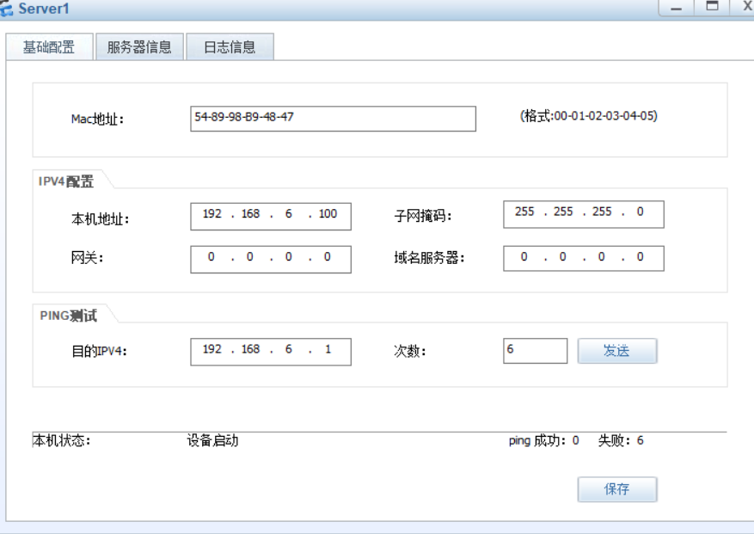The height and width of the screenshot is (534, 754).
Task: Click the 子网掩码: label
Action: tap(423, 216)
